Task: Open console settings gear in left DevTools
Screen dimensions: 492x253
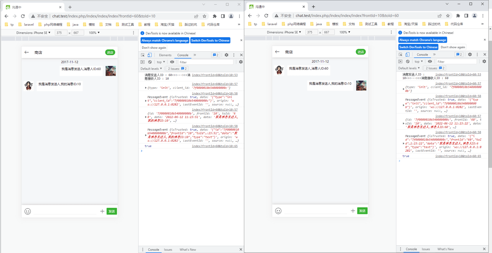Action: click(x=241, y=62)
